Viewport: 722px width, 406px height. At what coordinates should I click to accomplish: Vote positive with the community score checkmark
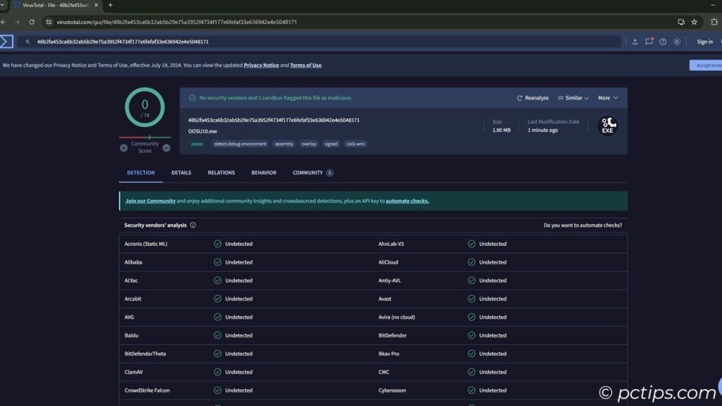pyautogui.click(x=166, y=147)
